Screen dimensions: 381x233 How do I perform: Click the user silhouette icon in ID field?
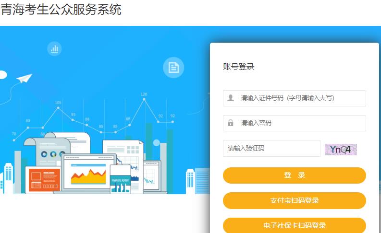(x=230, y=98)
